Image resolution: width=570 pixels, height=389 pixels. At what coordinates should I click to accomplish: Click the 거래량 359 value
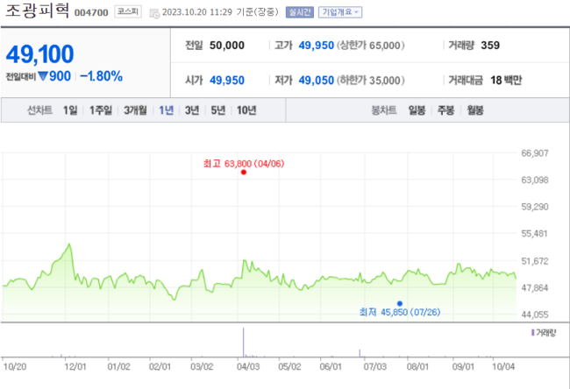[x=490, y=46]
